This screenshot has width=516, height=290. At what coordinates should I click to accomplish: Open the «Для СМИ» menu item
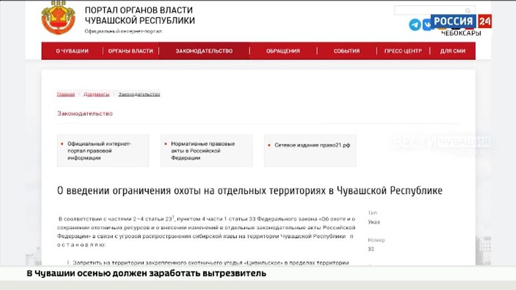pyautogui.click(x=453, y=51)
